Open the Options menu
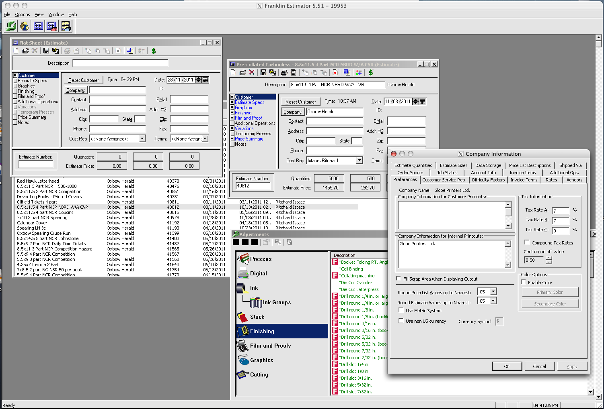604x409 pixels. coord(23,14)
